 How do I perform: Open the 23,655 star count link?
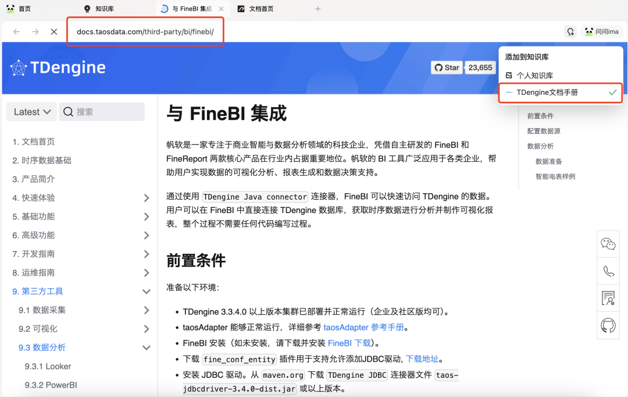(x=480, y=68)
